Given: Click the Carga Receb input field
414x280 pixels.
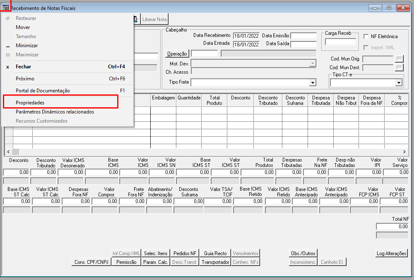Looking at the screenshot, I should (x=340, y=42).
